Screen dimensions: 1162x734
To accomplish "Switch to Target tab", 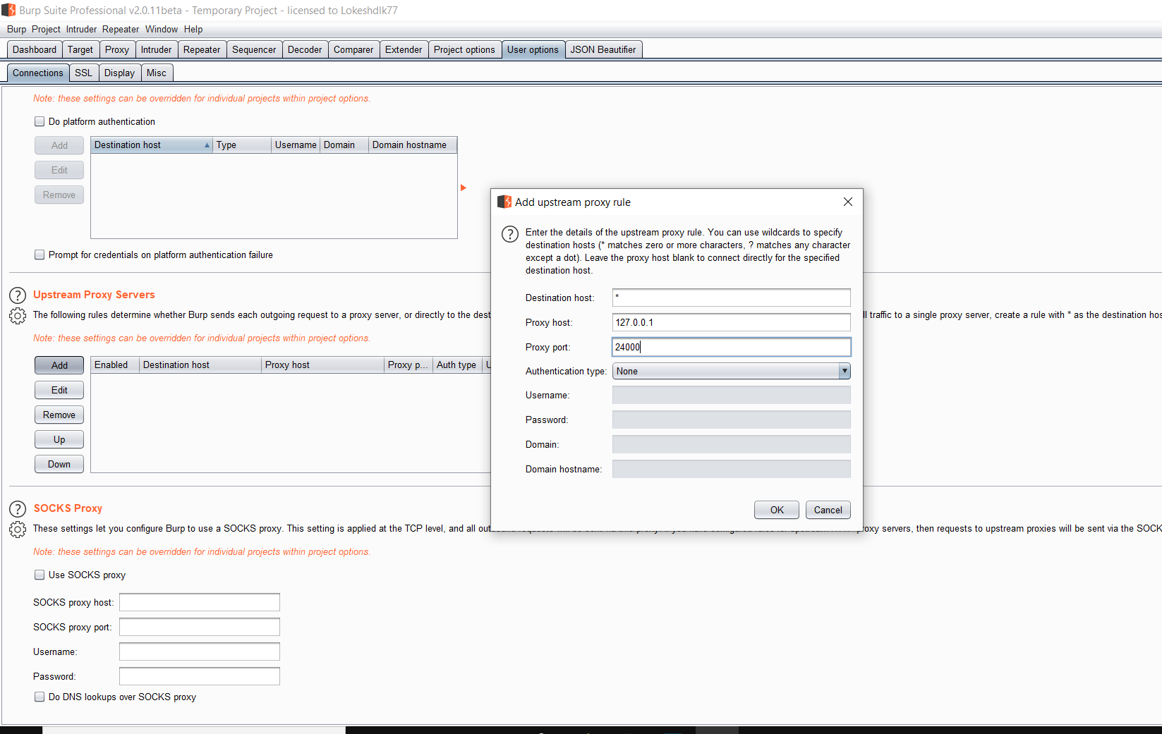I will (x=80, y=49).
